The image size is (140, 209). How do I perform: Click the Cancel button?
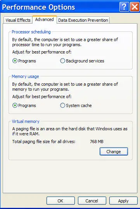pyautogui.click(x=92, y=201)
